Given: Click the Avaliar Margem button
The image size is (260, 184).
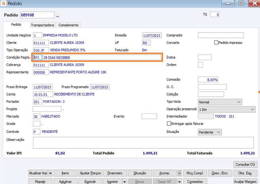Looking at the screenshot, I should point(245,182).
